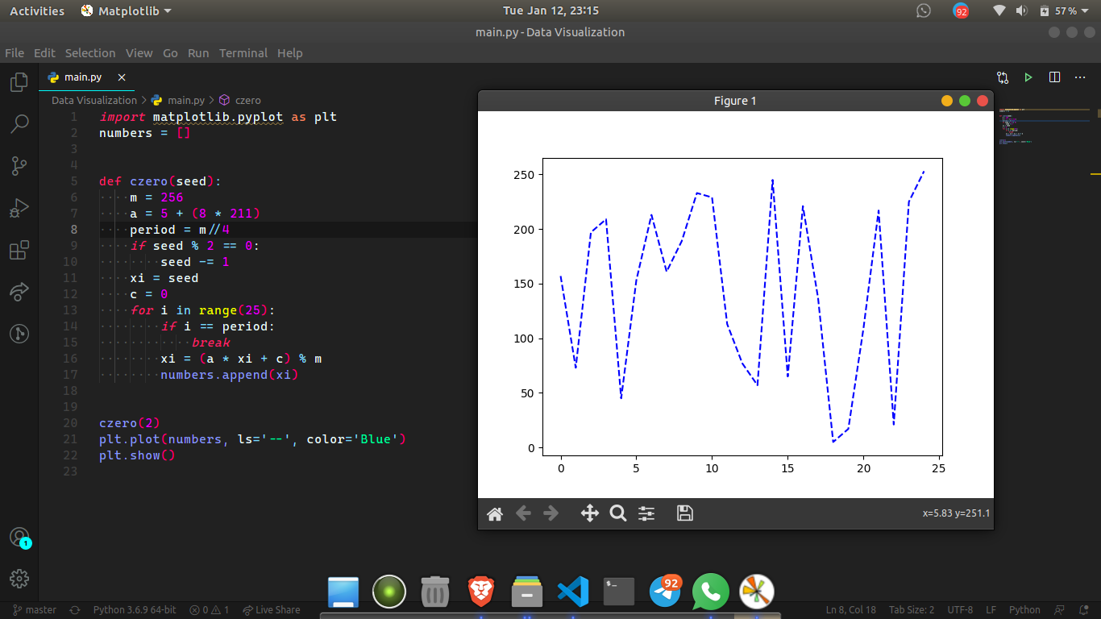Open editor More Actions ellipsis
Screen dimensions: 1101x619
coord(1080,77)
